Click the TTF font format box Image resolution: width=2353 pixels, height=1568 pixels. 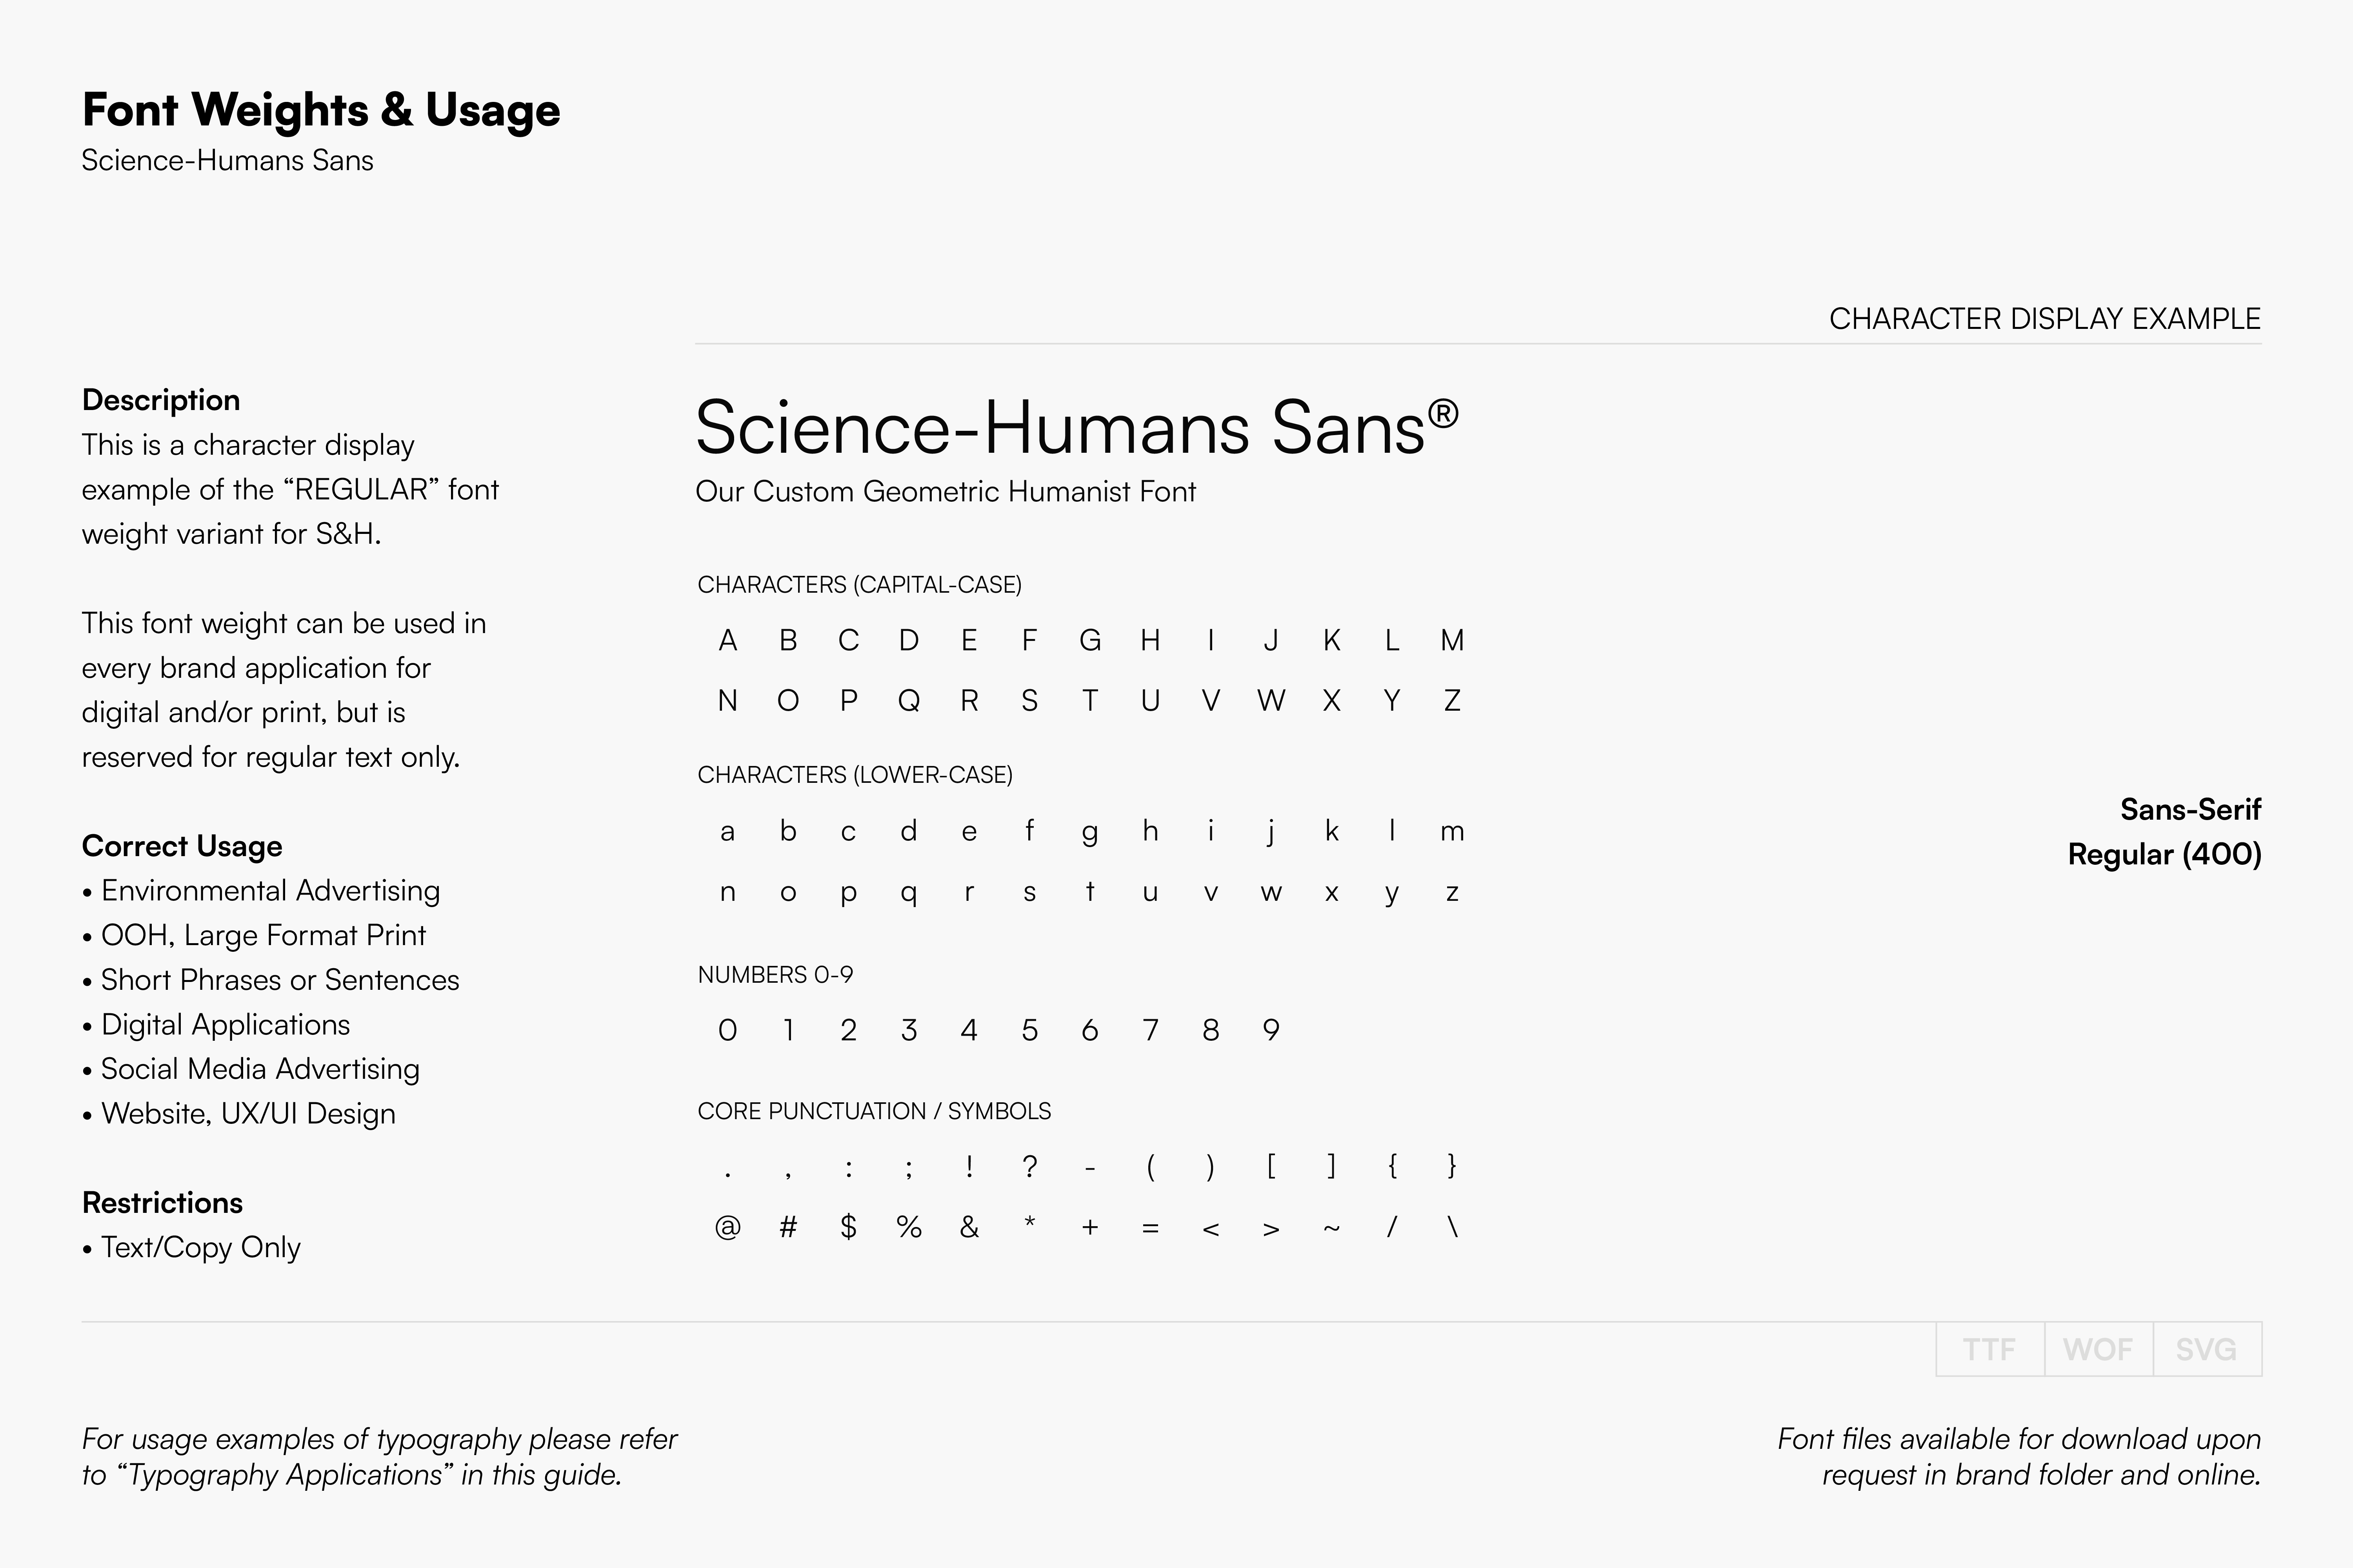click(x=1989, y=1349)
